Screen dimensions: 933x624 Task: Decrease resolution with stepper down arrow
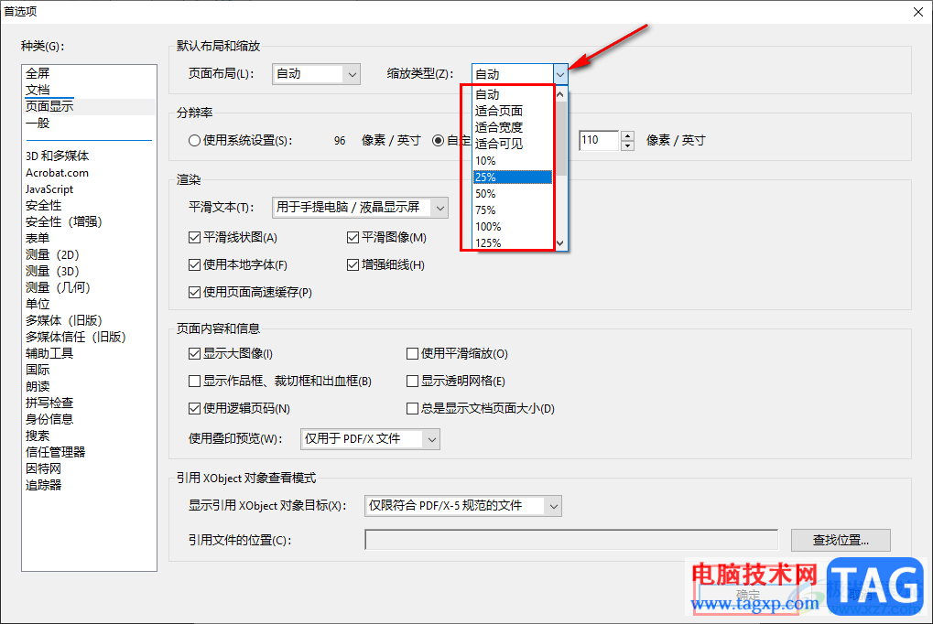pyautogui.click(x=627, y=145)
